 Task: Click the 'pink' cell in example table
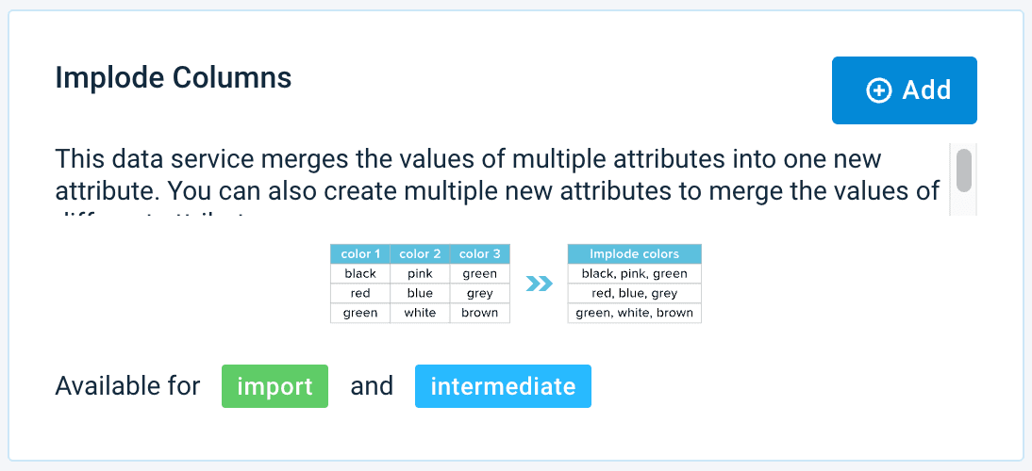[420, 274]
